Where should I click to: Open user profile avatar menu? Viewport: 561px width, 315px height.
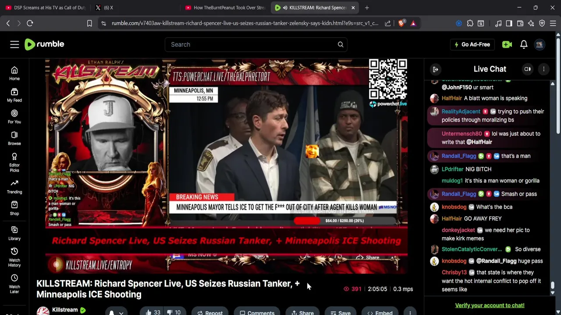point(540,44)
